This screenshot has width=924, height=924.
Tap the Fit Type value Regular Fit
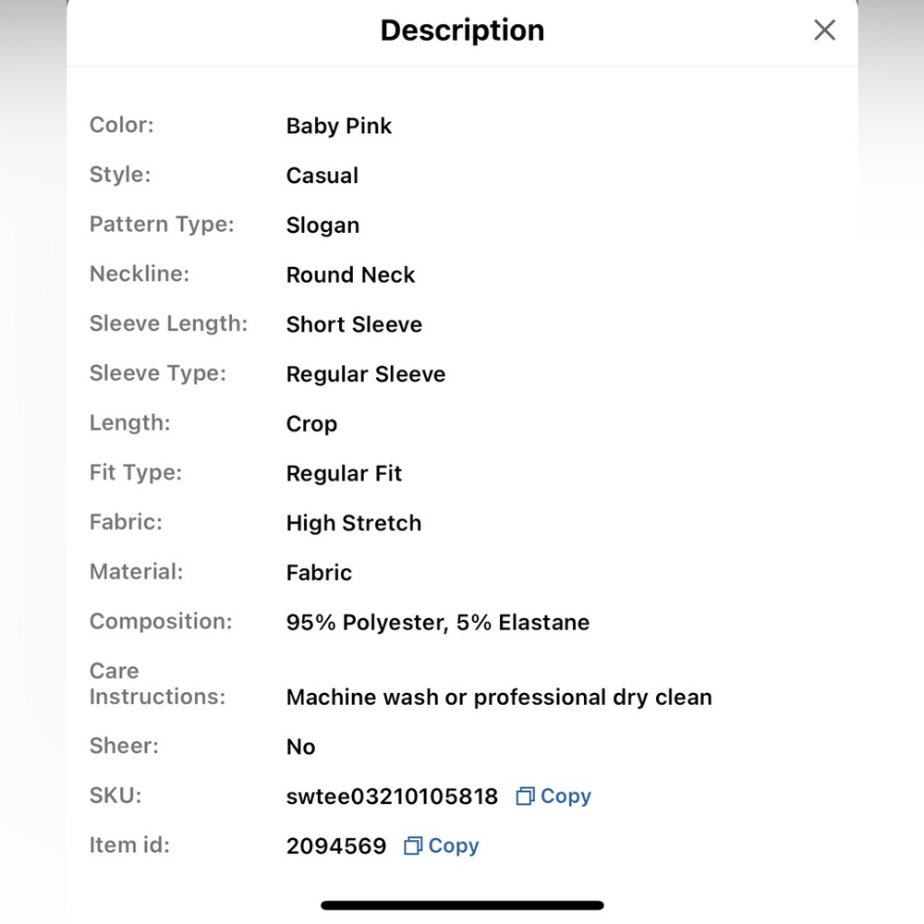(x=344, y=474)
